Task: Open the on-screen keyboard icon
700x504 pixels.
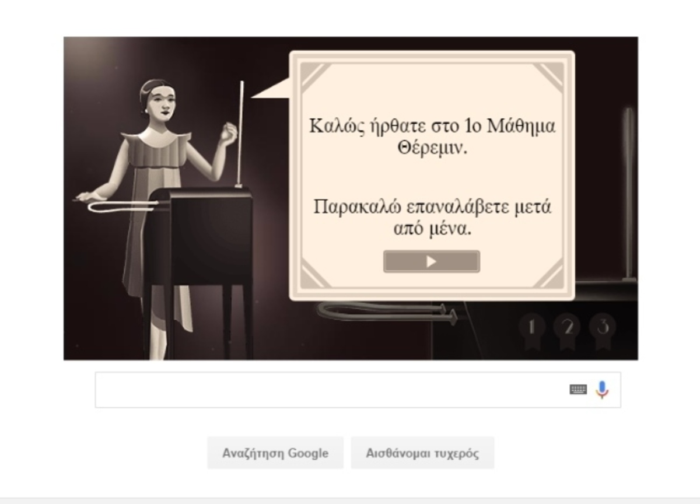Action: [x=578, y=390]
